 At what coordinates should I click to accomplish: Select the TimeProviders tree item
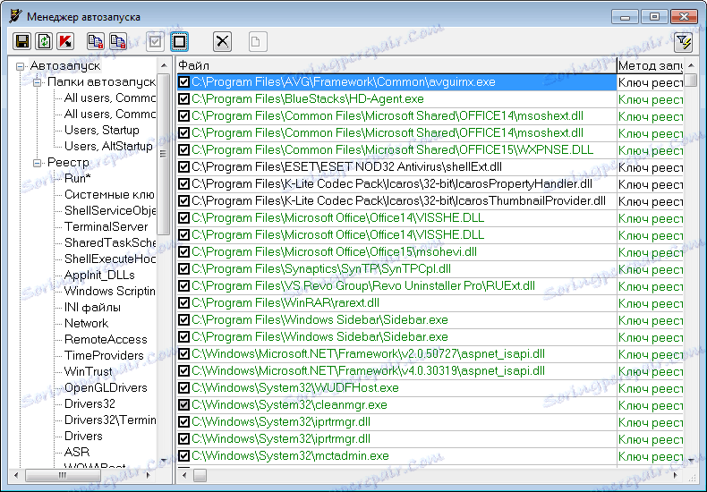[x=104, y=355]
